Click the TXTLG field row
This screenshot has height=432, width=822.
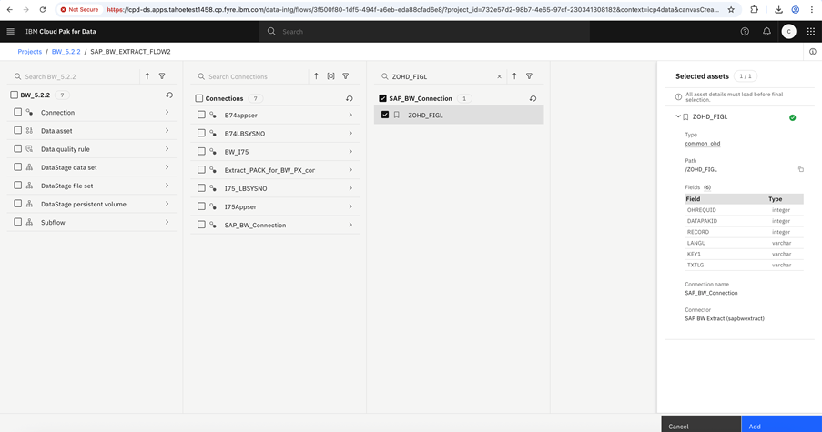point(744,265)
